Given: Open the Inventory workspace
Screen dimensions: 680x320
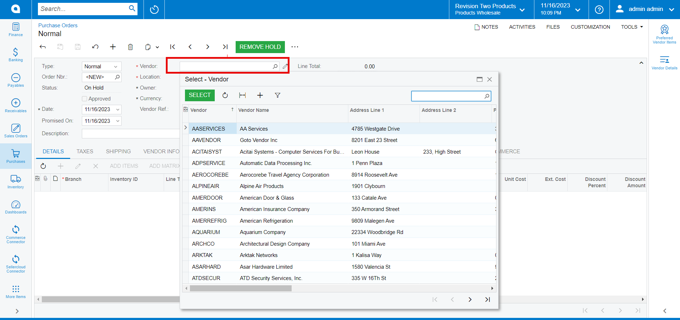Looking at the screenshot, I should coord(16,182).
